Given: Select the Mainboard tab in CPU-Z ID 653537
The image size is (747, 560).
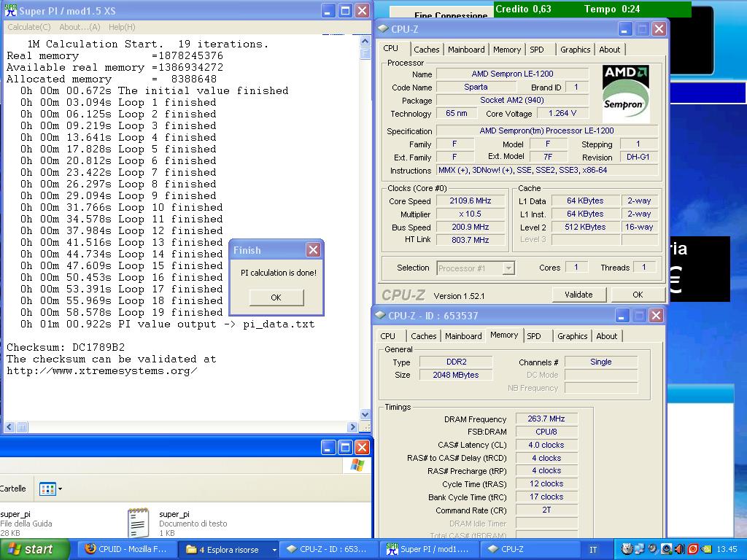Looking at the screenshot, I should pos(463,336).
